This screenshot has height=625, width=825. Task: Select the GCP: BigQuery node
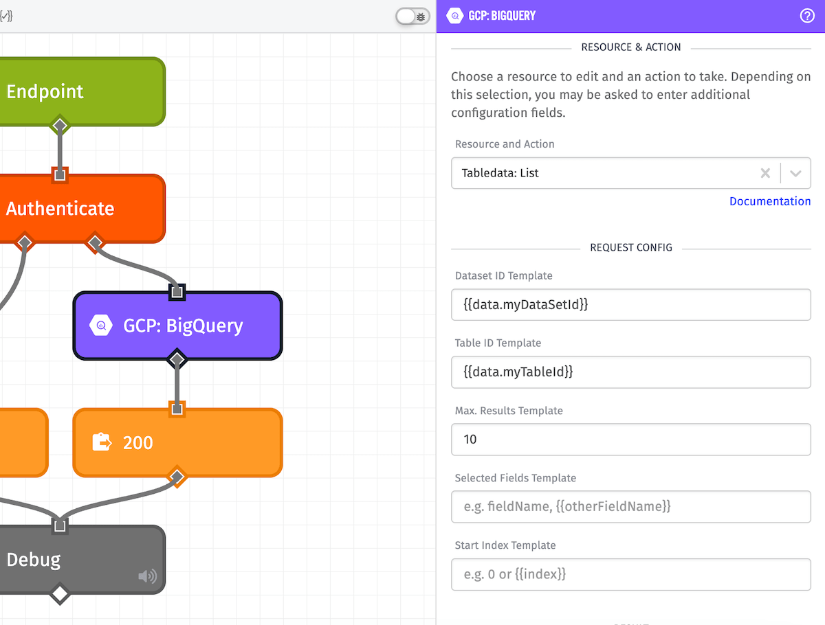pyautogui.click(x=177, y=326)
